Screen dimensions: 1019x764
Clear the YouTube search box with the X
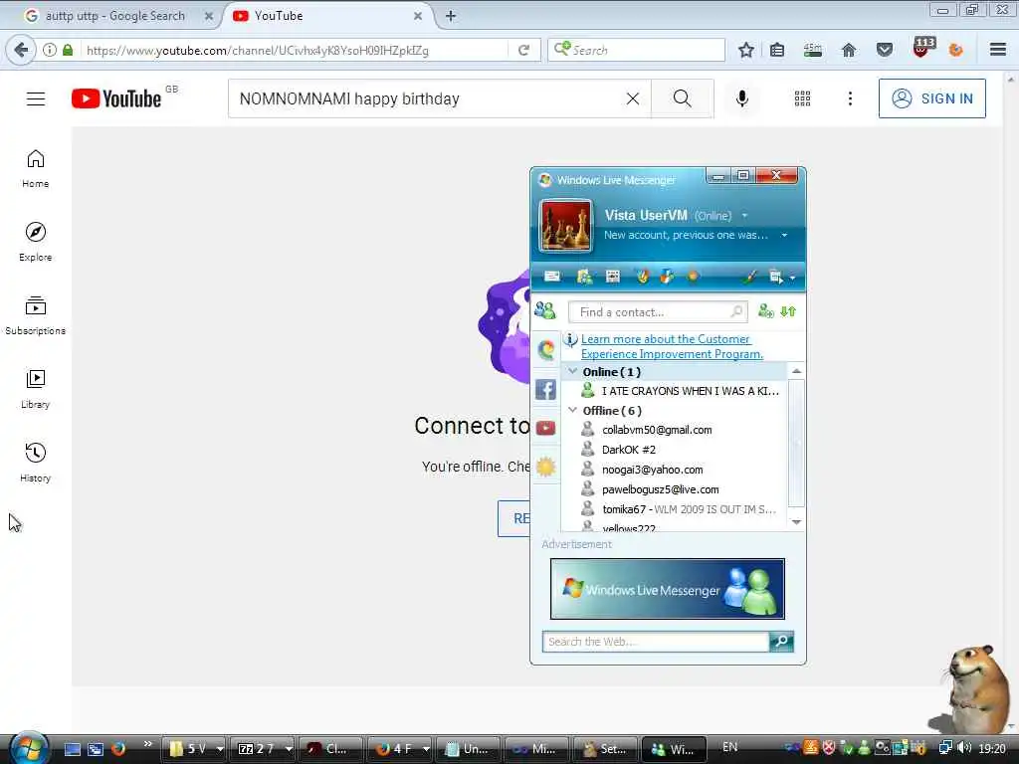[632, 98]
